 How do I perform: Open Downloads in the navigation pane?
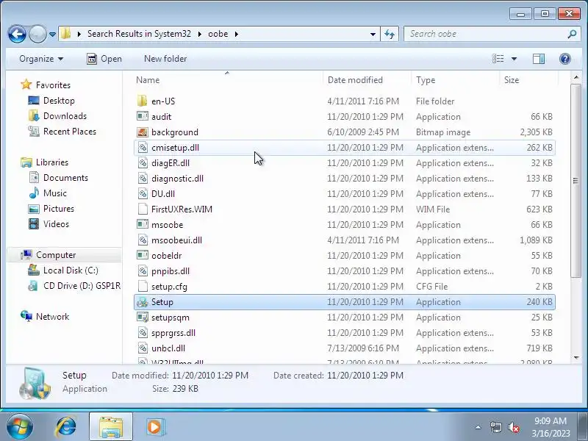65,116
